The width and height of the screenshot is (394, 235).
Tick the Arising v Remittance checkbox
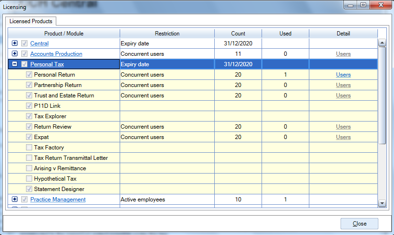(29, 168)
